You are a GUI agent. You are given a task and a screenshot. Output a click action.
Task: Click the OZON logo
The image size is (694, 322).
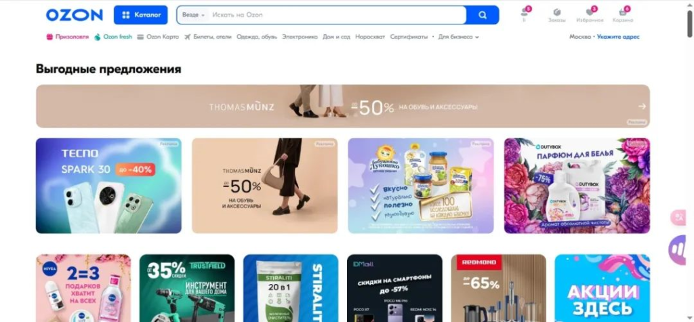[x=75, y=15]
